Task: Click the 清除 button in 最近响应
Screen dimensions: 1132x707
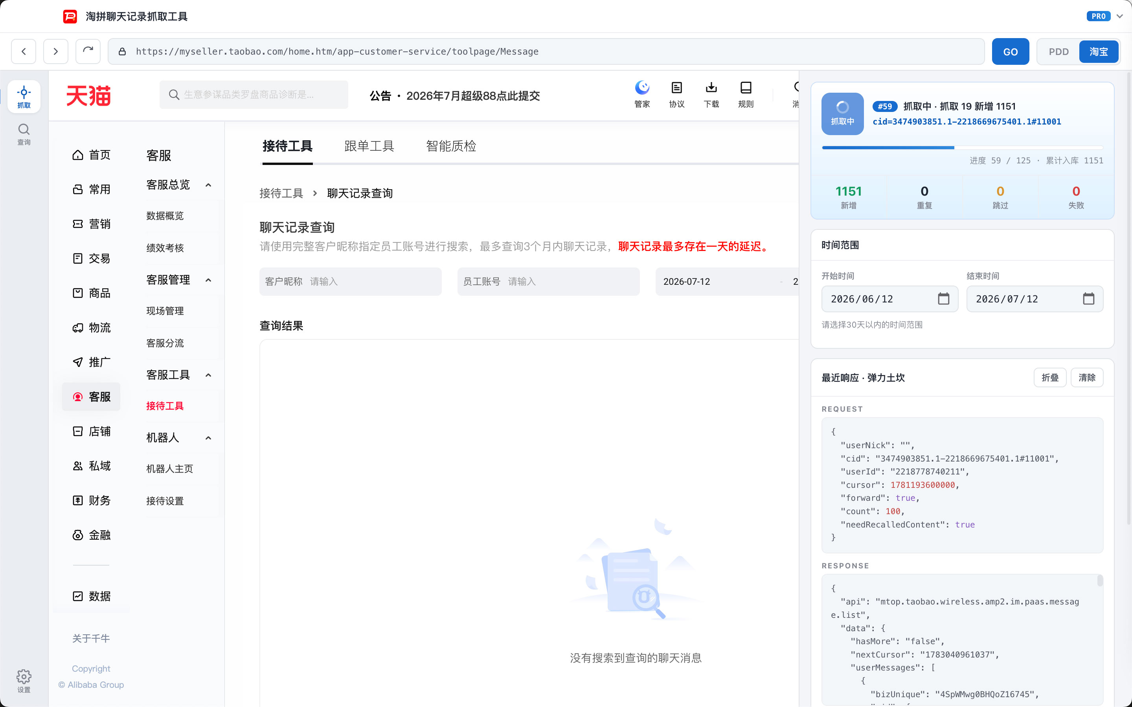Action: pos(1087,378)
